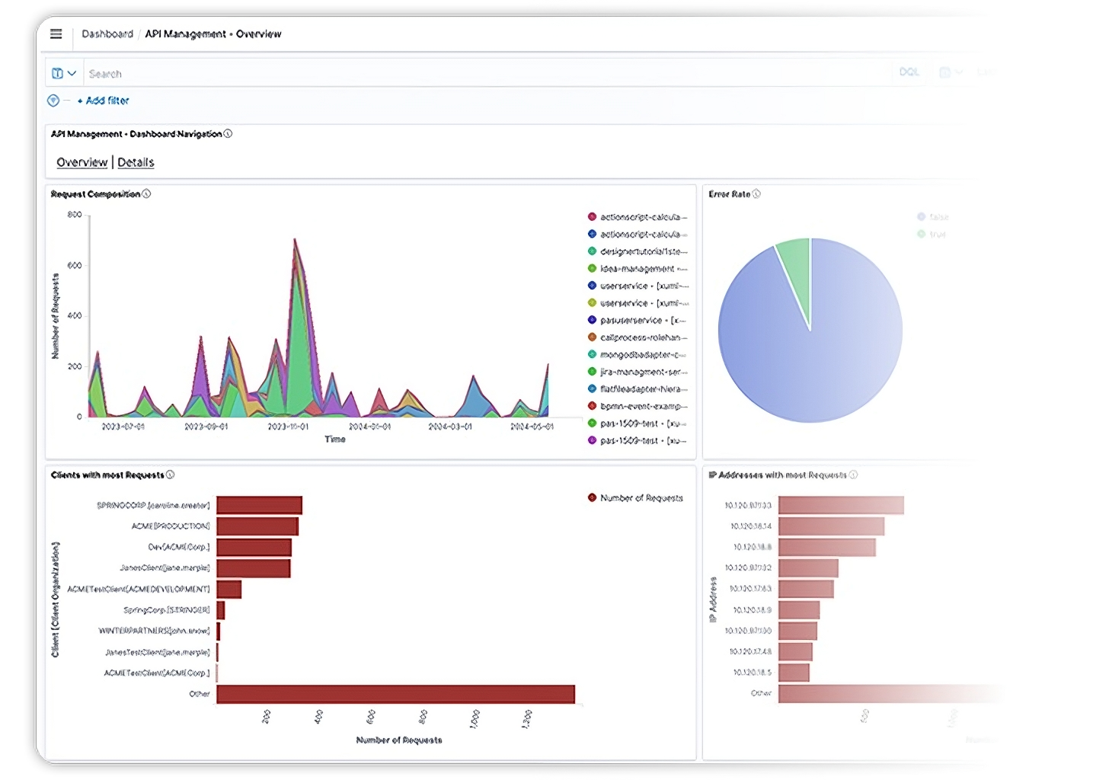This screenshot has height=780, width=1109.
Task: Switch to the Details dashboard view
Action: click(x=136, y=162)
